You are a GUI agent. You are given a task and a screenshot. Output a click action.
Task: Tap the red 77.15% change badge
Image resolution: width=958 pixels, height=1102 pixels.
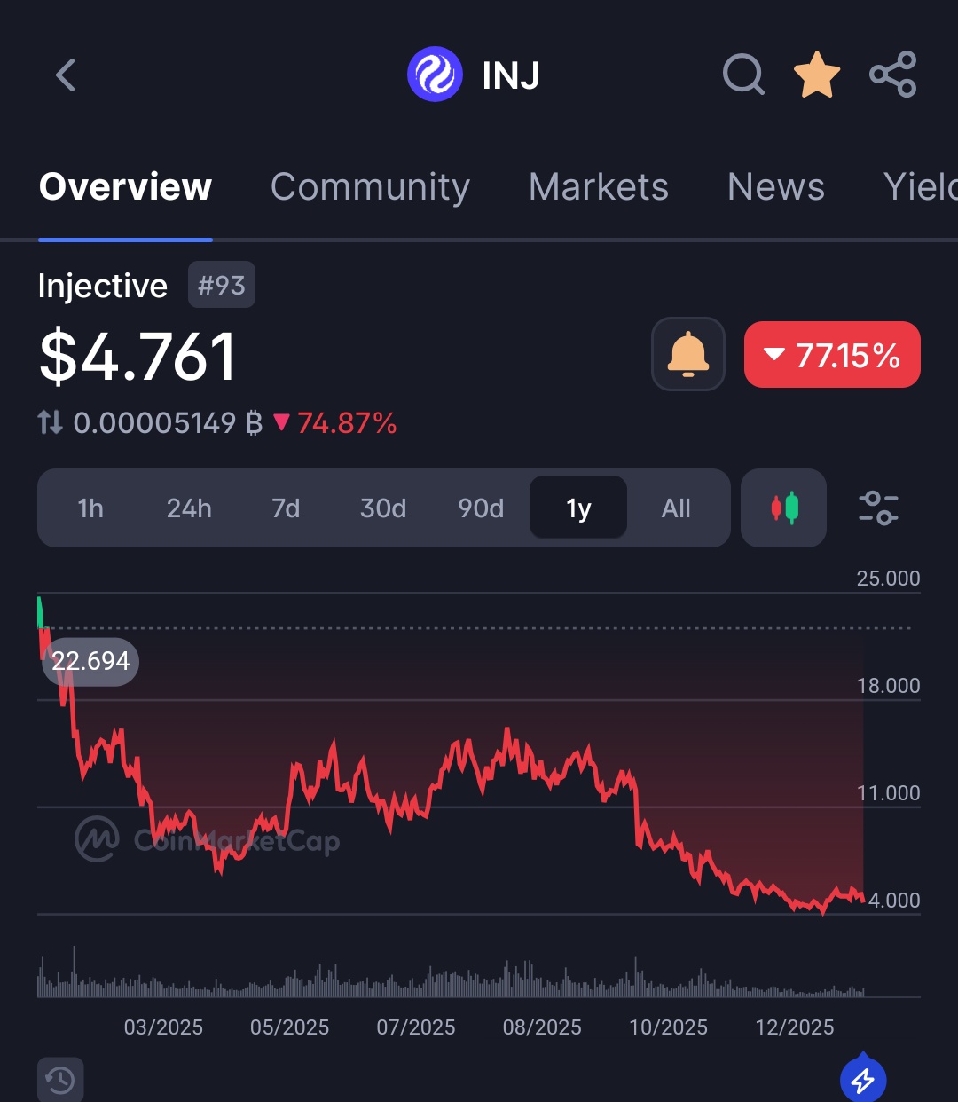tap(832, 355)
